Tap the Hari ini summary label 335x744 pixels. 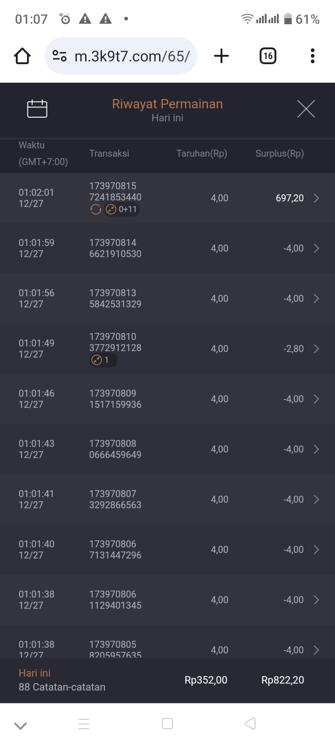(x=34, y=673)
